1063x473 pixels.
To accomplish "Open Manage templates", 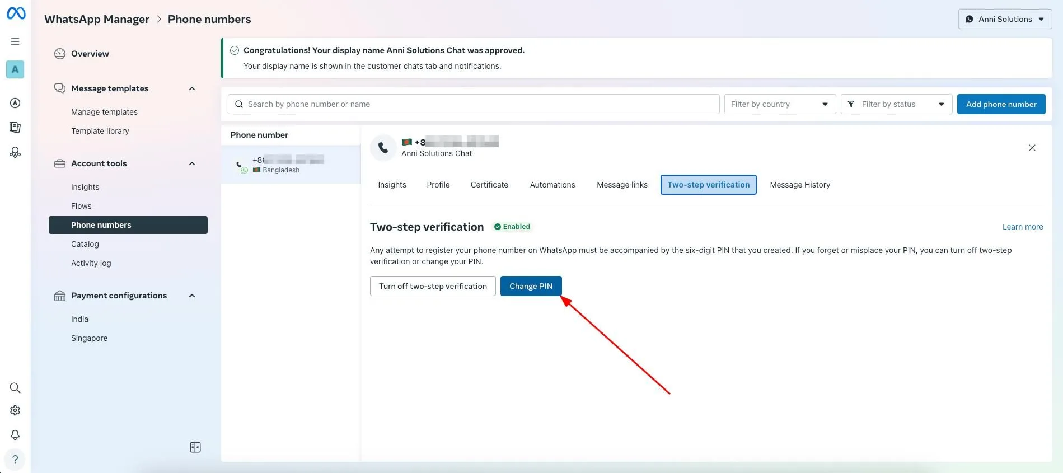I will 104,112.
